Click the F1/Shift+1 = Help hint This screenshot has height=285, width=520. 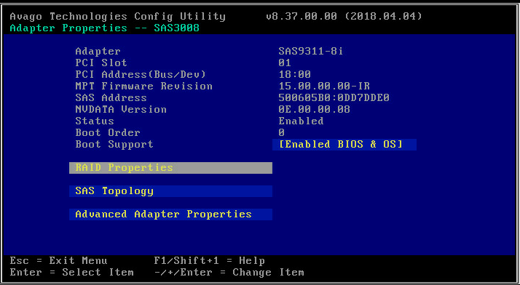[210, 261]
